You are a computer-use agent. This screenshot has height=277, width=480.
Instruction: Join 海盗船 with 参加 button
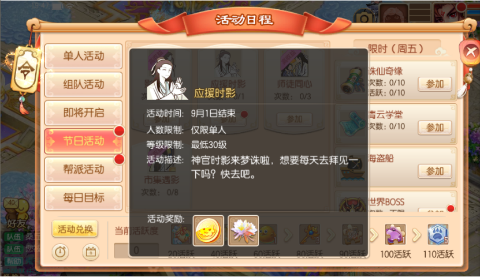(x=435, y=171)
